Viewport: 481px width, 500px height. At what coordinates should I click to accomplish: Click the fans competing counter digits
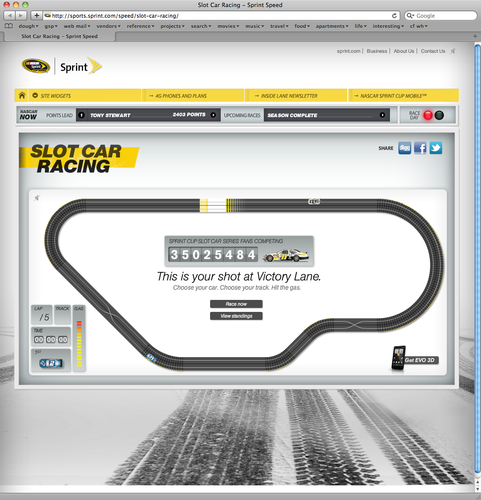tap(213, 255)
